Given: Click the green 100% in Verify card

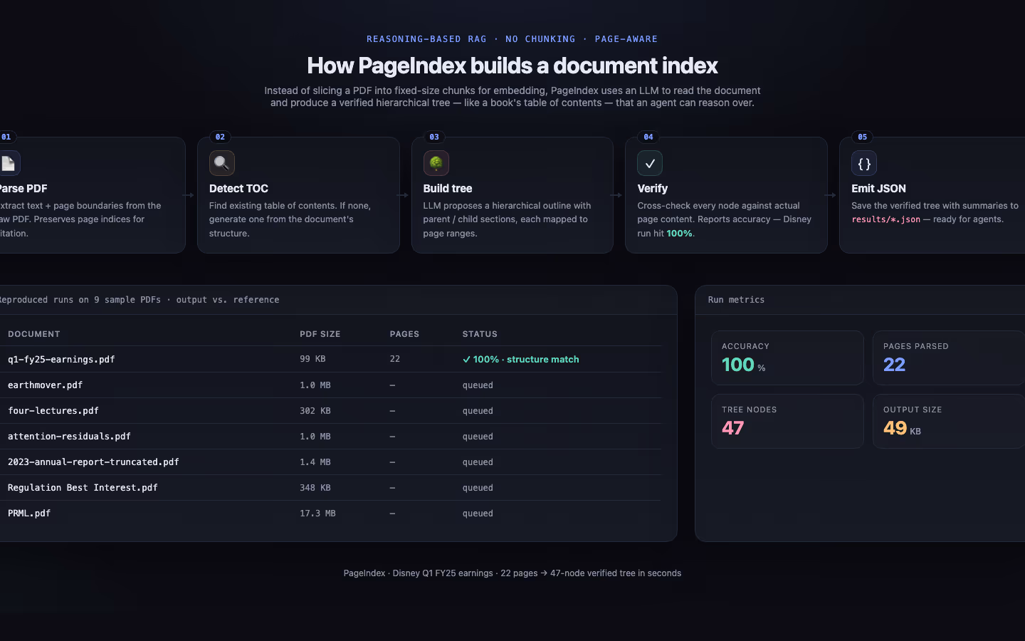Looking at the screenshot, I should 679,234.
